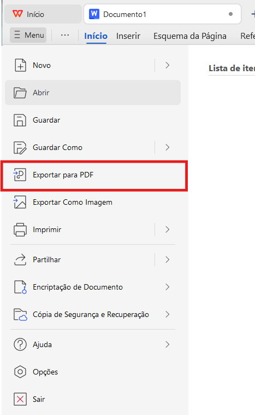Expand the Novo submenu arrow

click(x=167, y=65)
